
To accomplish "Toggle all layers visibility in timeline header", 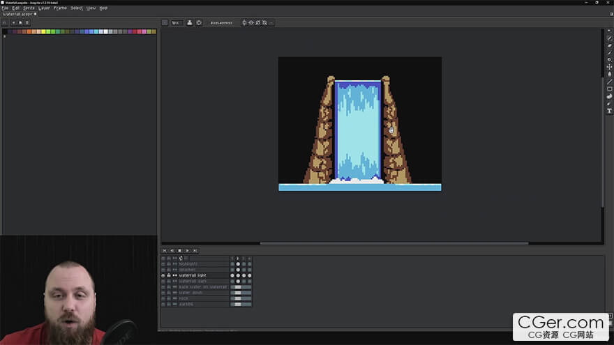I will (x=163, y=258).
